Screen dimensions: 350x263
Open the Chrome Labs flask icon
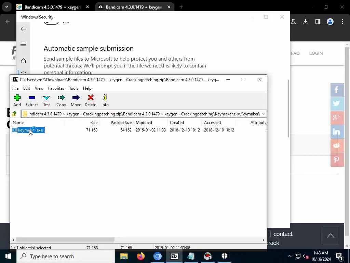pyautogui.click(x=293, y=22)
